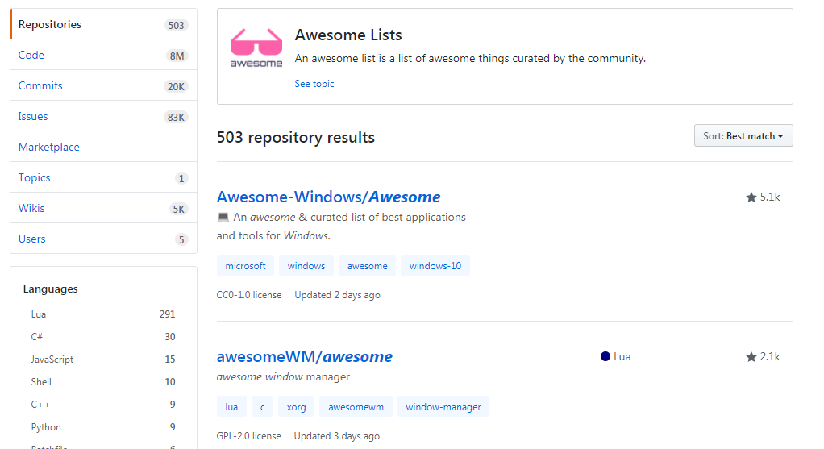Click the Lua language color dot
The height and width of the screenshot is (449, 824).
606,356
